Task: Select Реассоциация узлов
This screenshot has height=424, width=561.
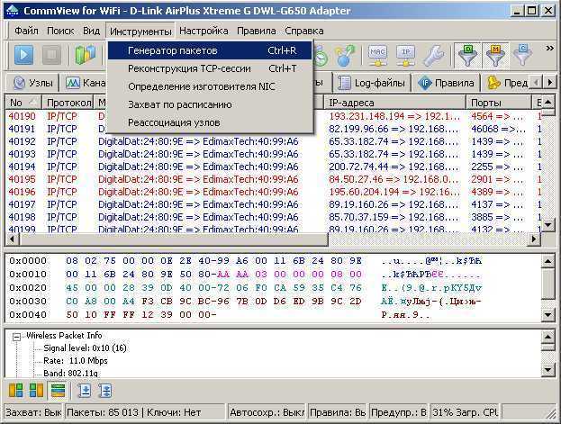Action: (210, 122)
